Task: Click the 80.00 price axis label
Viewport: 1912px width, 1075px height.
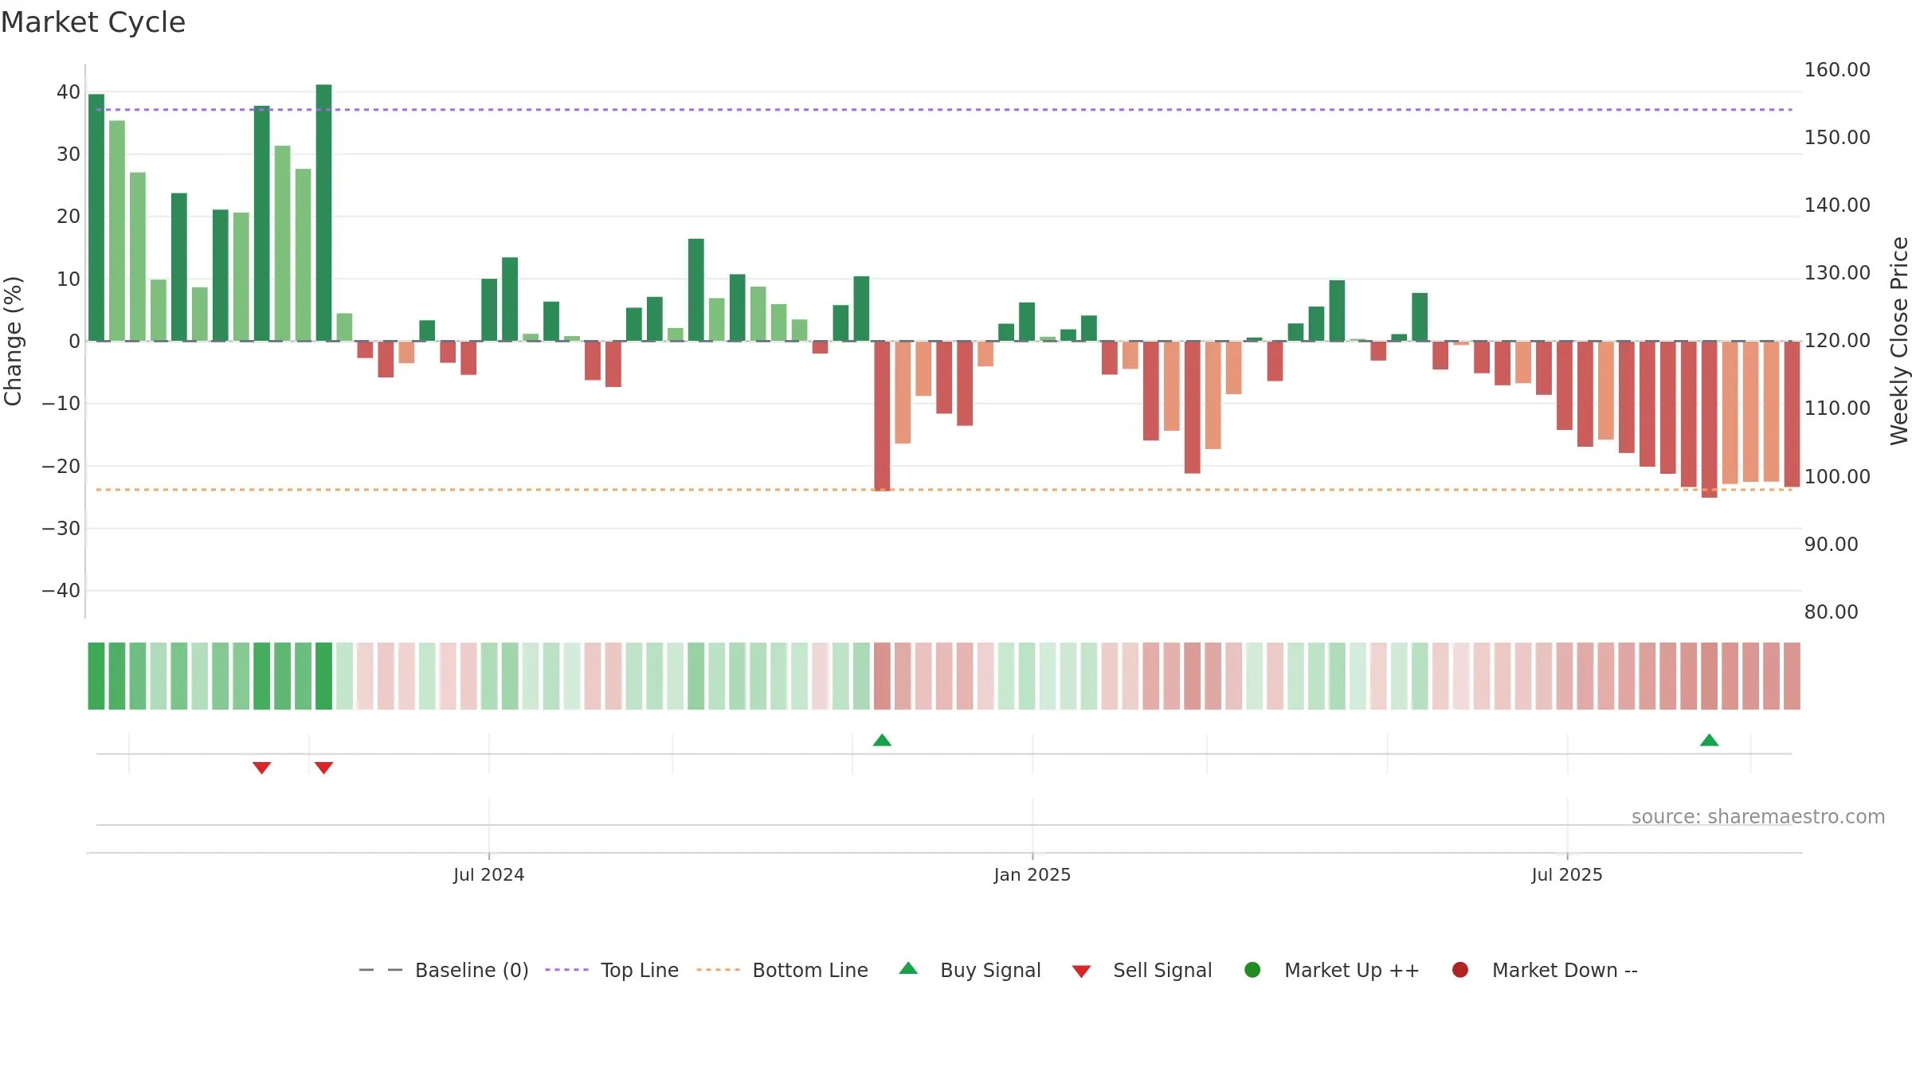Action: click(x=1831, y=612)
